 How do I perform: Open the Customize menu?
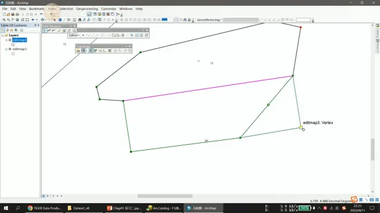click(109, 9)
